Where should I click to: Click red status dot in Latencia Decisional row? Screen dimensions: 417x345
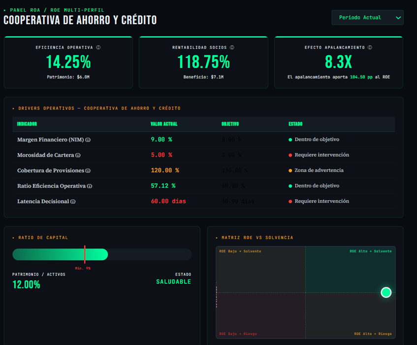pyautogui.click(x=290, y=202)
